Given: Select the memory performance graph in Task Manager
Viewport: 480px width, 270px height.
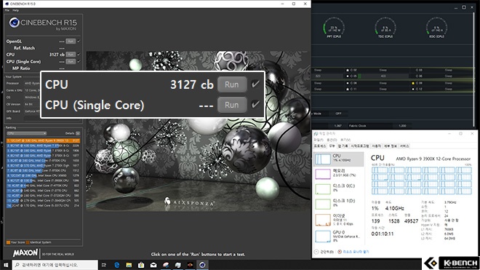Looking at the screenshot, I should tap(339, 173).
